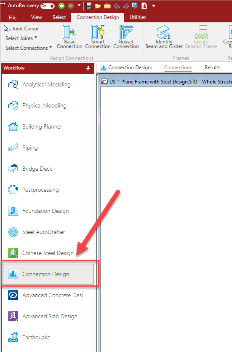Toggle the AutoRecovery switch off
This screenshot has height=352, width=232.
48,6
